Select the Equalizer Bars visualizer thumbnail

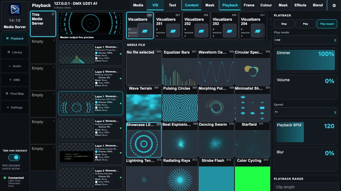pos(180,67)
